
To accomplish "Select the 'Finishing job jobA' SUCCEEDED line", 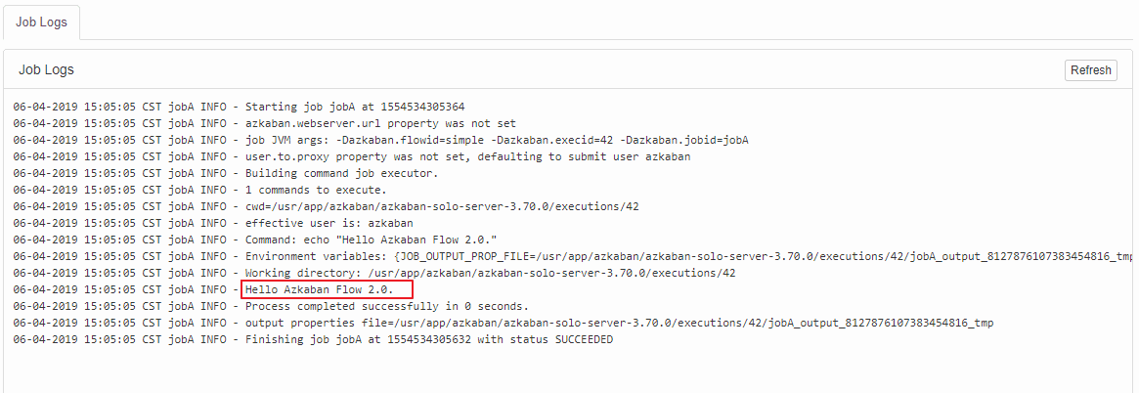I will click(x=313, y=340).
